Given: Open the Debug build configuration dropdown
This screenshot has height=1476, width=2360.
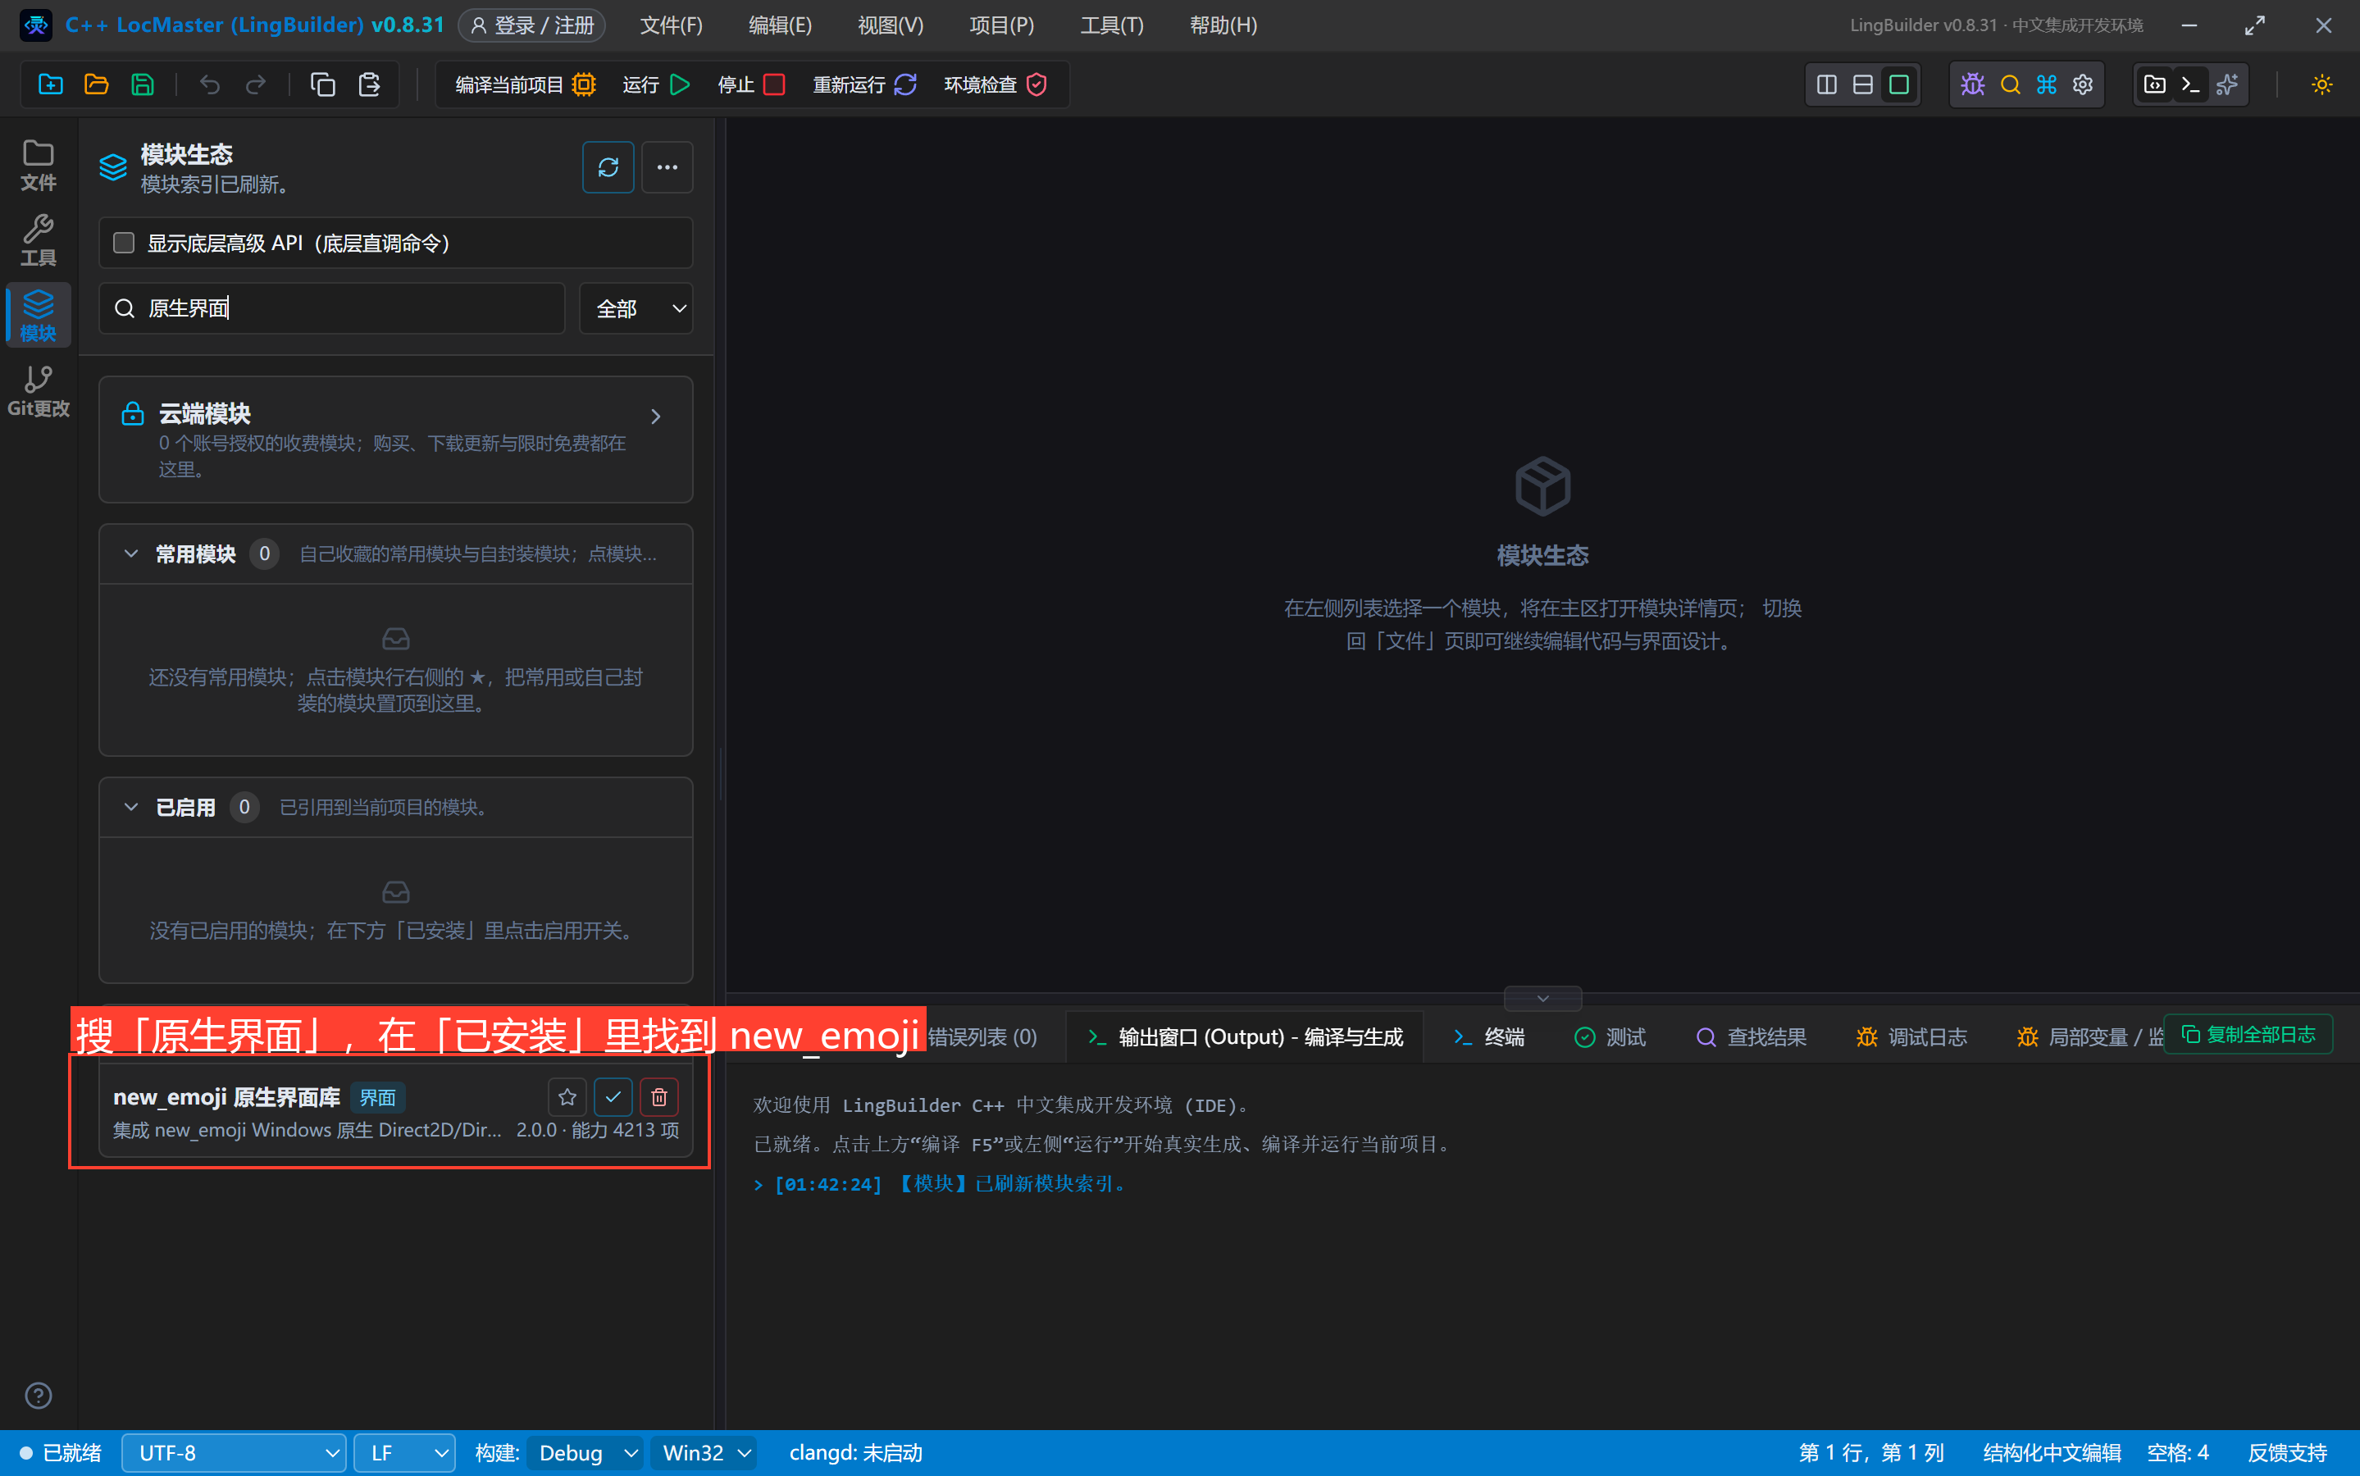Looking at the screenshot, I should coord(585,1454).
